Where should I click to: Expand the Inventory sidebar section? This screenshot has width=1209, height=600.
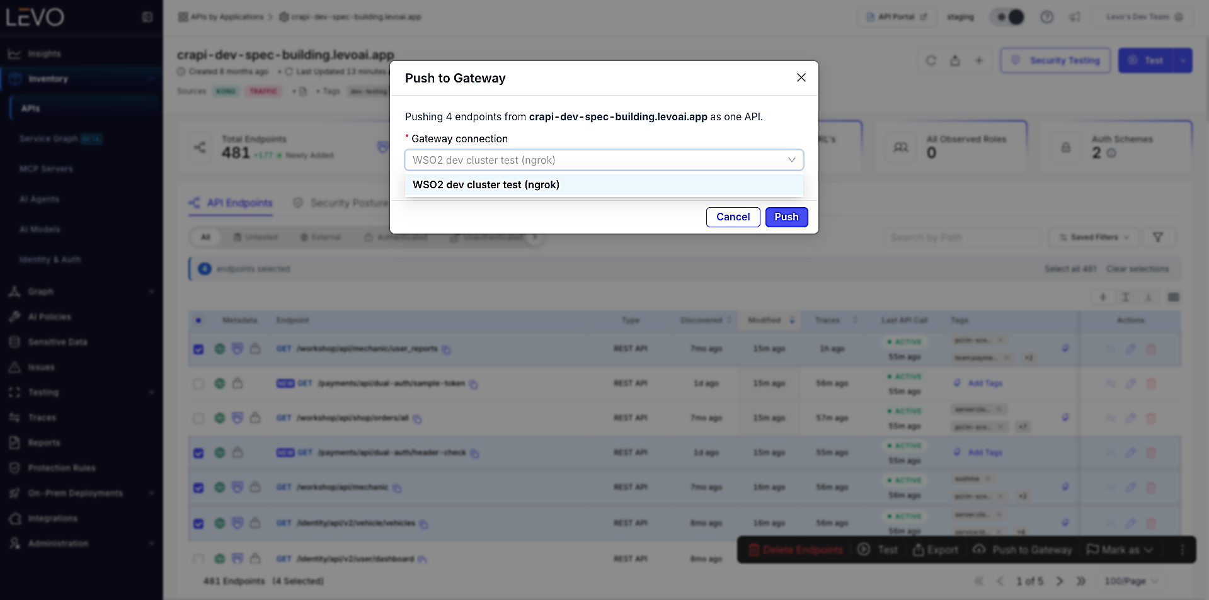81,79
